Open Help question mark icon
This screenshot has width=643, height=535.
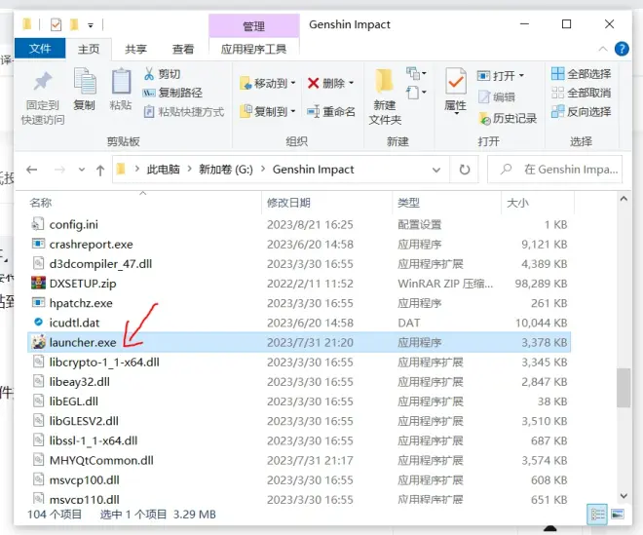point(622,49)
